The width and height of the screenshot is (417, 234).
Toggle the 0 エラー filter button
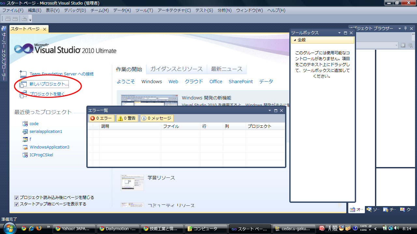(101, 118)
